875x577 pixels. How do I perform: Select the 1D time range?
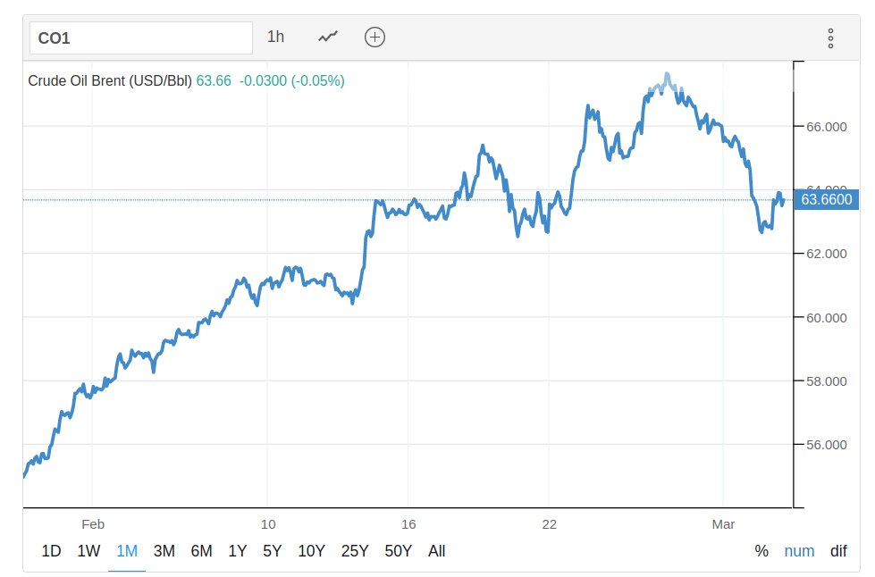51,551
